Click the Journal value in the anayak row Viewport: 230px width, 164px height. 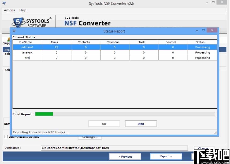173,52
